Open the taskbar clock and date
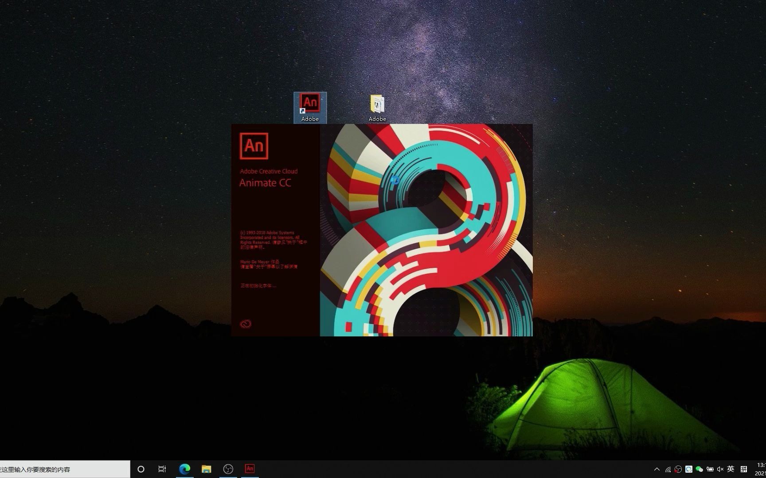Image resolution: width=766 pixels, height=478 pixels. 760,469
